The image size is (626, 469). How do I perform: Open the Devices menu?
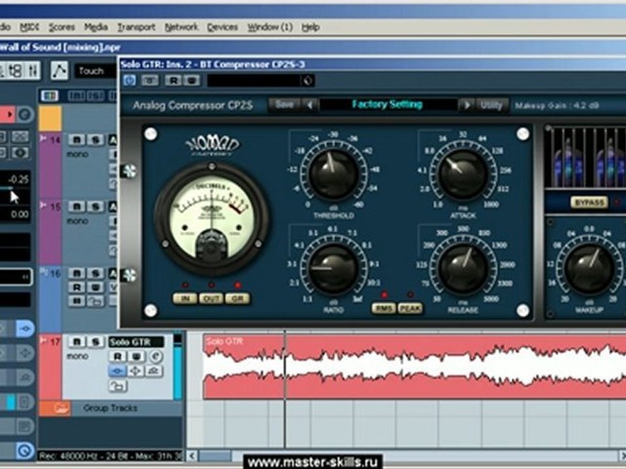[x=222, y=27]
